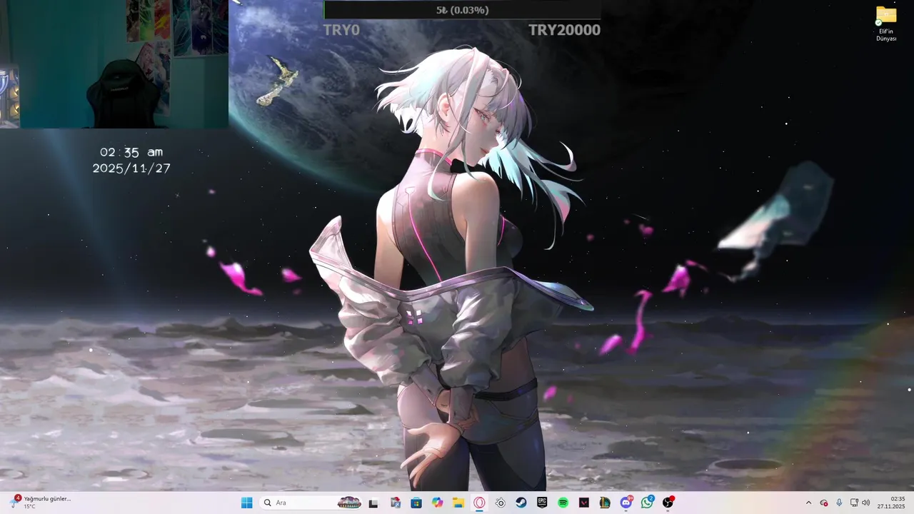Launch Steam from the taskbar

(521, 503)
